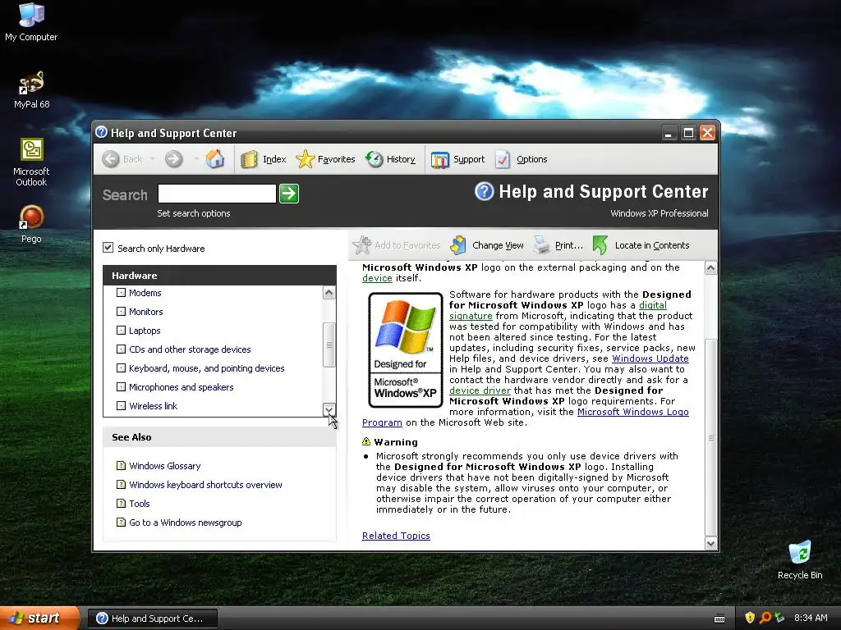The image size is (841, 630).
Task: Expand the Laptops topic
Action: (x=122, y=331)
